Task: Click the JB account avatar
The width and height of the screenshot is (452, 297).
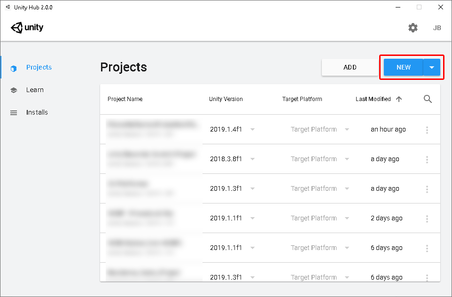Action: pyautogui.click(x=436, y=28)
